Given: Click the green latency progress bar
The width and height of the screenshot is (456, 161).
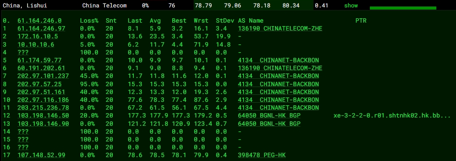Looking at the screenshot, I should 403,8.
